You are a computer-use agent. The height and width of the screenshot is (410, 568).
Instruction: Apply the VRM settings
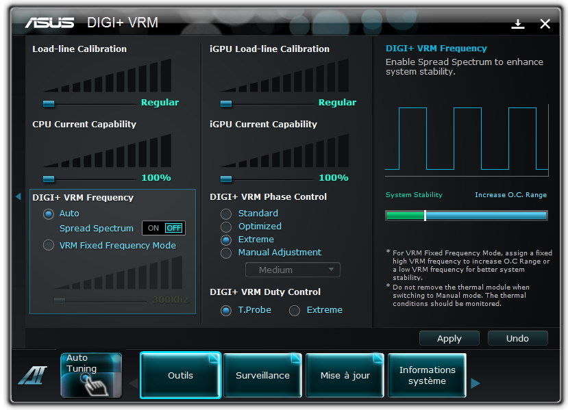point(449,338)
